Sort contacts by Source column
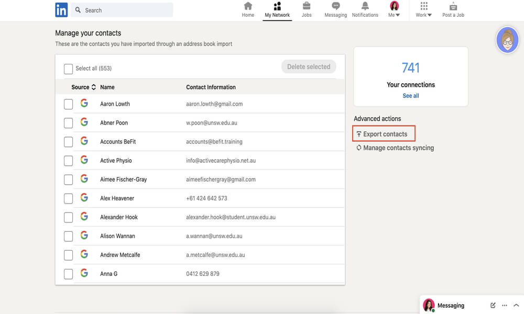Viewport: 524px width, 314px height. tap(84, 87)
